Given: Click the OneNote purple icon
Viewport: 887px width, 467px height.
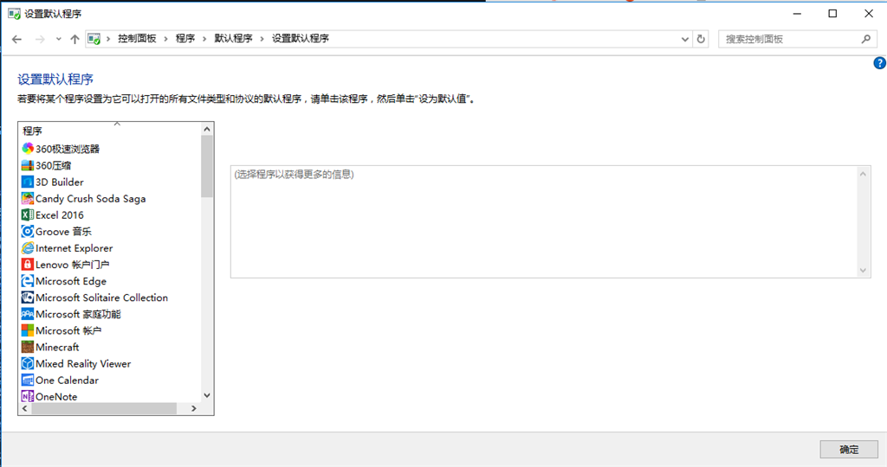Looking at the screenshot, I should [27, 396].
